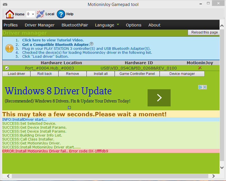The image size is (226, 181).
Task: Open the Device manager button
Action: point(182,74)
